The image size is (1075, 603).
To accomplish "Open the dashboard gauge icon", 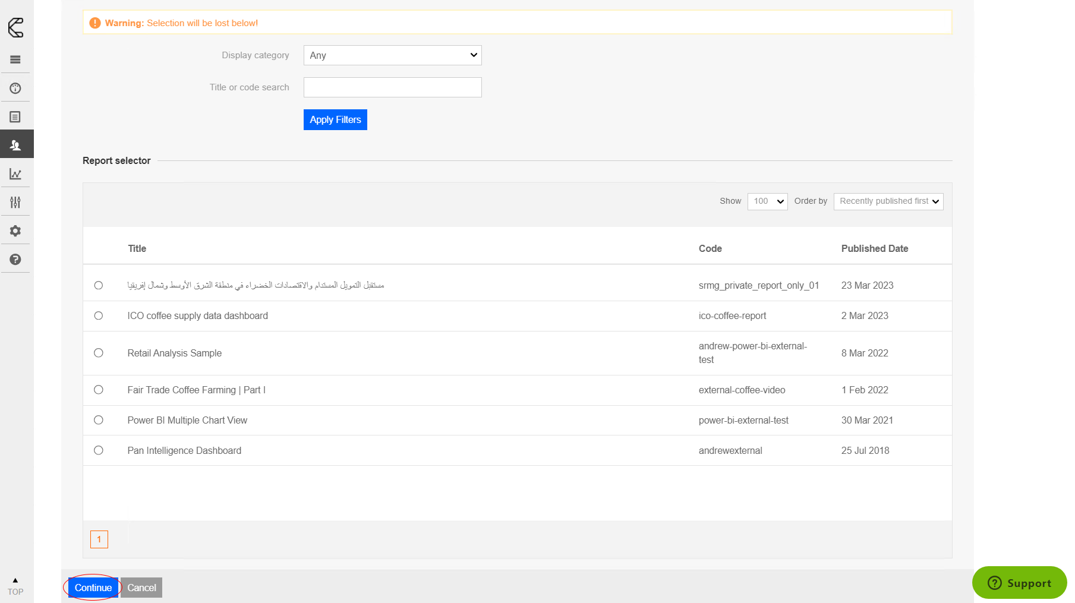I will pyautogui.click(x=15, y=89).
